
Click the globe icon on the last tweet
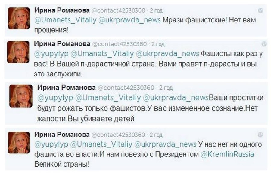click(x=261, y=135)
